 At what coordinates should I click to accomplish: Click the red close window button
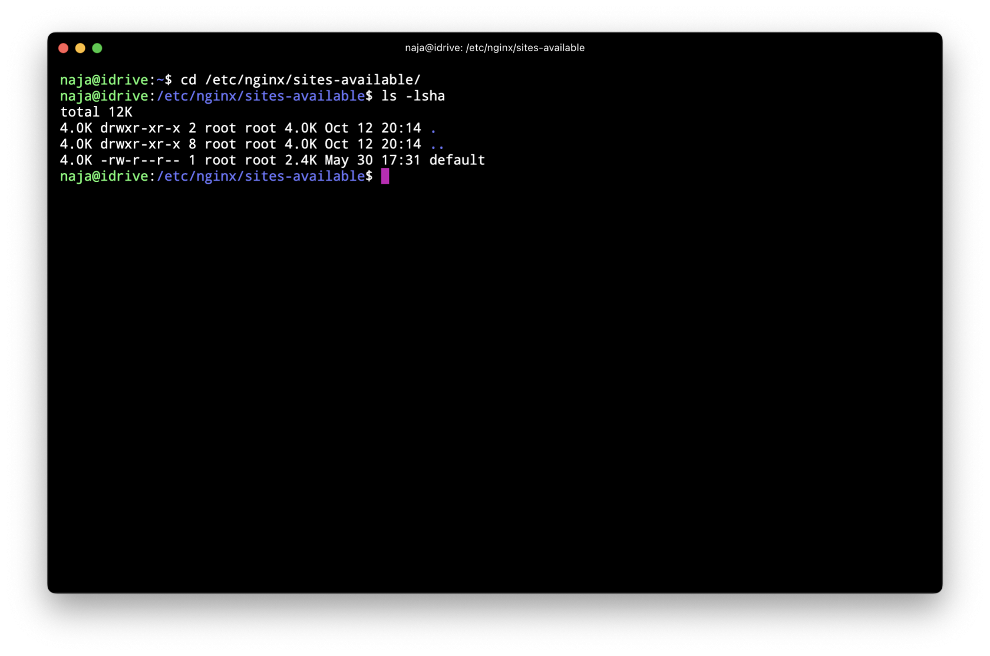[x=64, y=48]
